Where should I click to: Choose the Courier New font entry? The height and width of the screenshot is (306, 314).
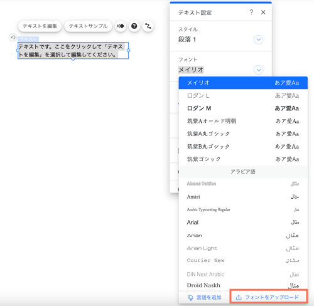point(243,260)
